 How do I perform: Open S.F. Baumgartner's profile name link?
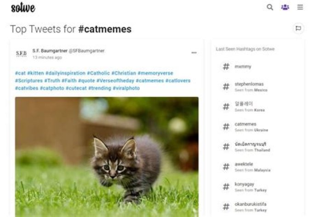[x=50, y=51]
